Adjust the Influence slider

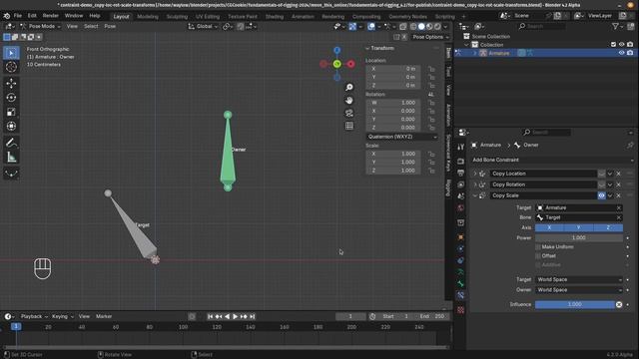pos(575,305)
